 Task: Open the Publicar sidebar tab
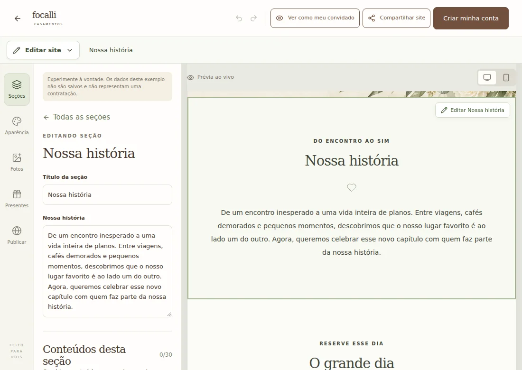[17, 236]
